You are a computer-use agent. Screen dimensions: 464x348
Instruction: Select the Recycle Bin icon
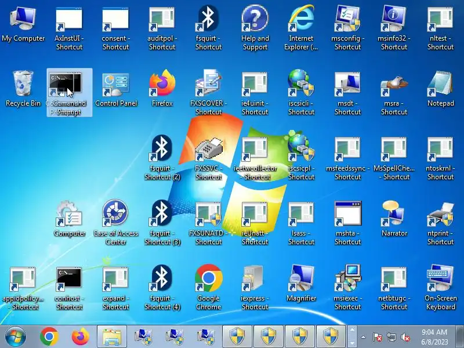point(23,89)
